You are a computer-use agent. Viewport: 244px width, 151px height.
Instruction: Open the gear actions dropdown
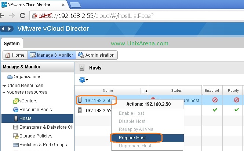coord(84,80)
